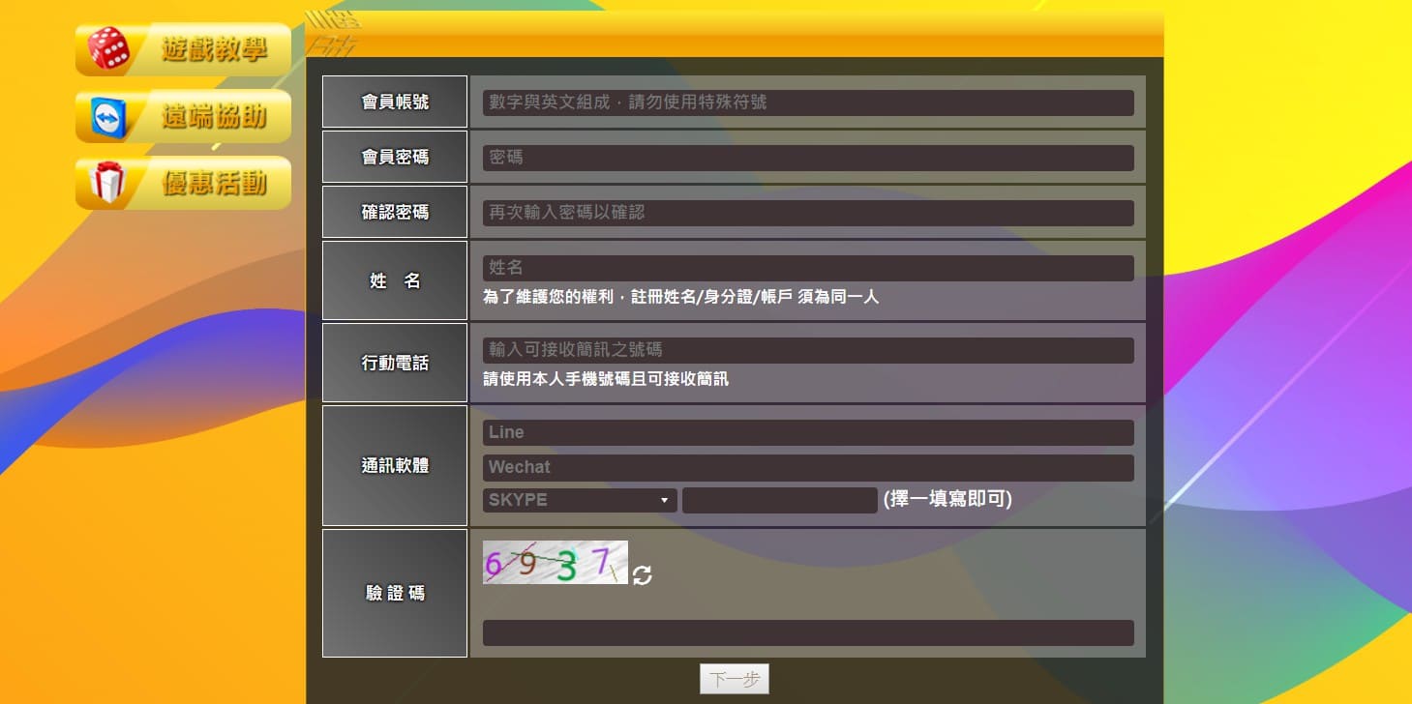
Task: Focus the 確認密碼 confirm field
Action: click(808, 213)
